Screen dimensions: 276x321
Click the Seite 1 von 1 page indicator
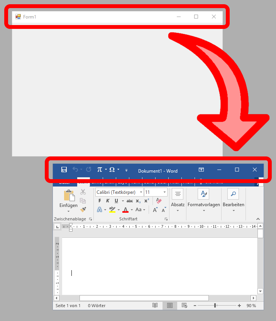[68, 306]
